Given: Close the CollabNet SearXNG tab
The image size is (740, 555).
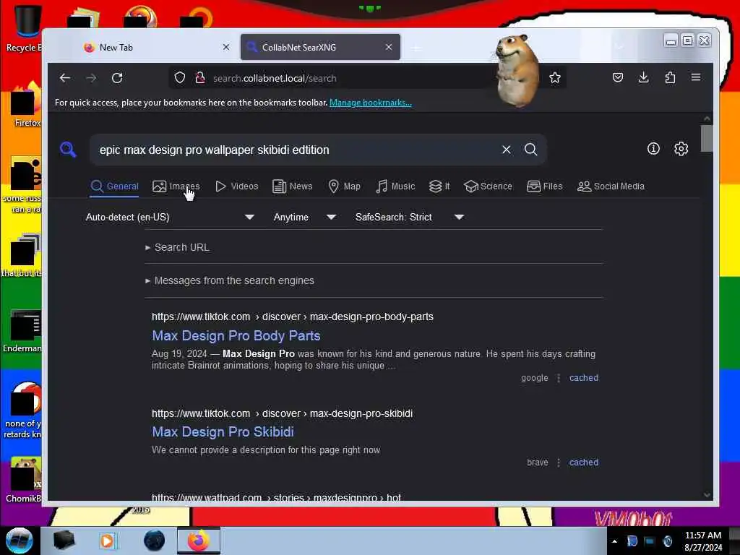Looking at the screenshot, I should click(x=388, y=47).
